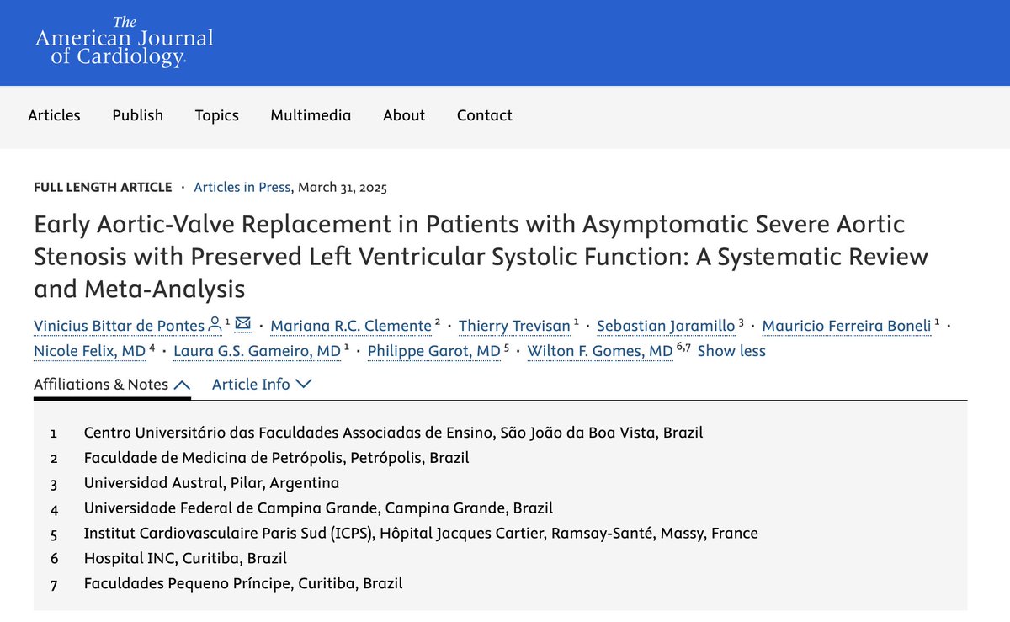
Task: Click author Nicole Felix, MD
Action: (89, 350)
